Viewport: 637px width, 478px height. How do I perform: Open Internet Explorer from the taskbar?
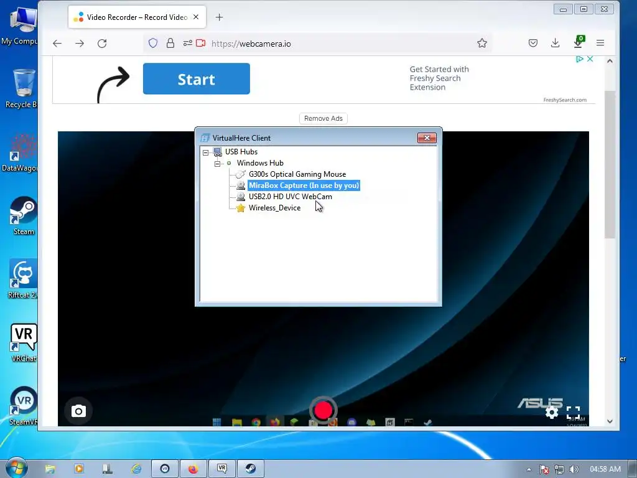coord(136,469)
